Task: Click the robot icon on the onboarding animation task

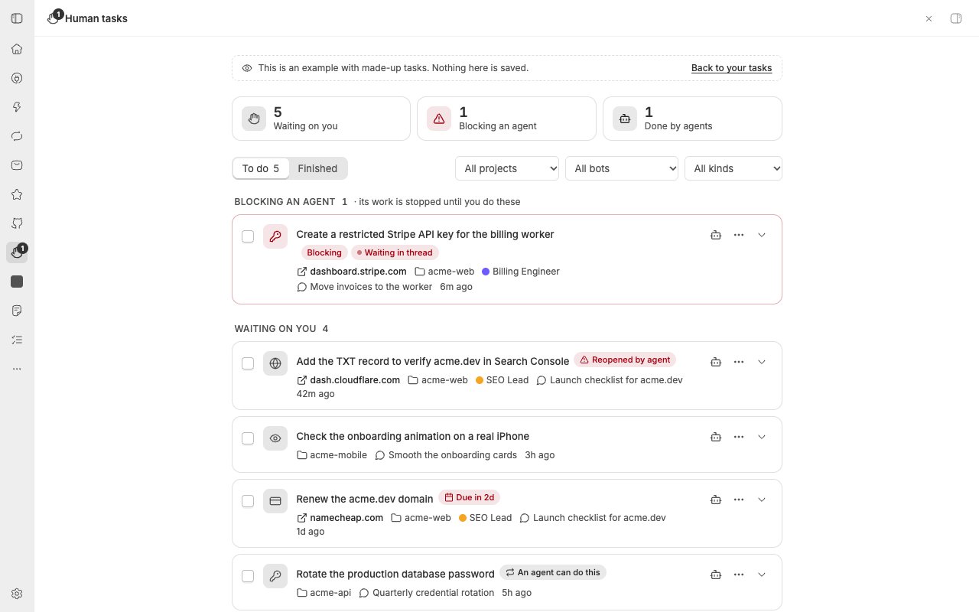Action: pyautogui.click(x=716, y=437)
